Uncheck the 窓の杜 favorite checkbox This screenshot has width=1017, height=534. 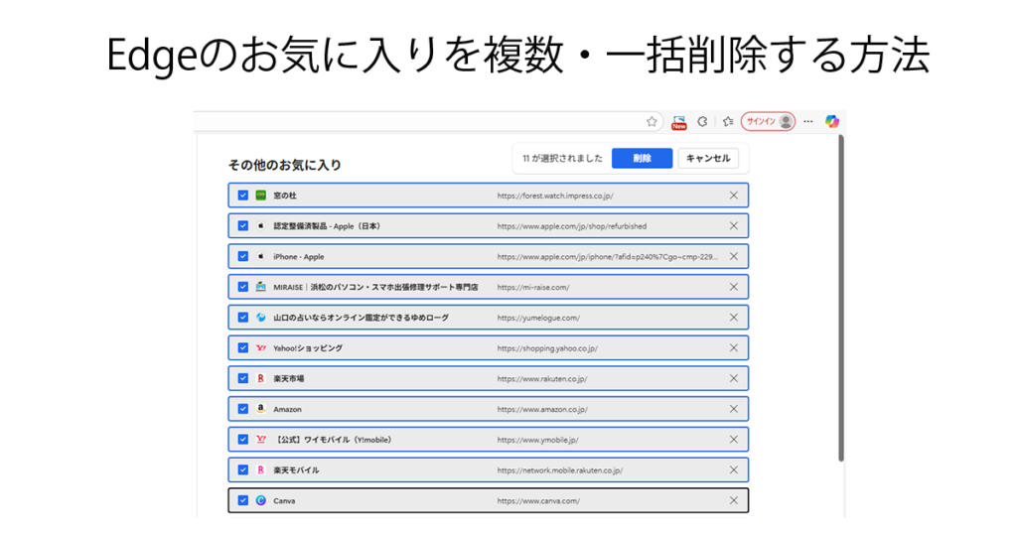(242, 196)
